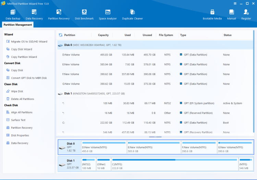Screen dimensions: 257x180
Task: Create Bootable Media
Action: (x=212, y=15)
